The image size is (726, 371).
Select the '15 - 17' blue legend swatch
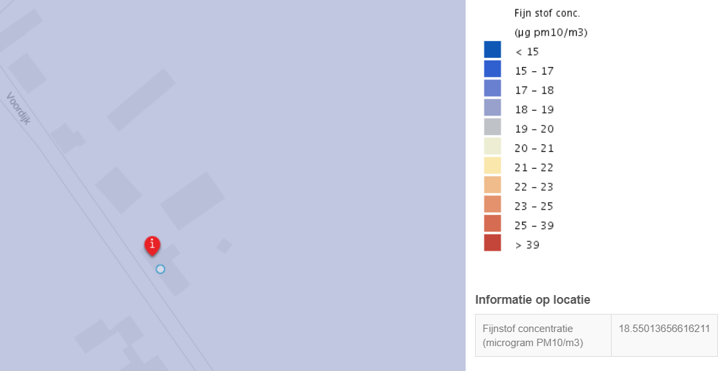coord(492,69)
